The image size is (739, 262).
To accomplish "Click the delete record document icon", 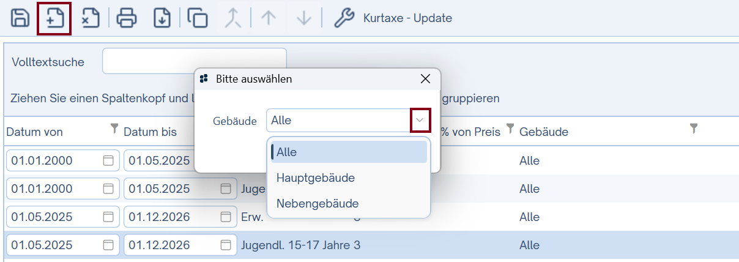I will [x=91, y=18].
